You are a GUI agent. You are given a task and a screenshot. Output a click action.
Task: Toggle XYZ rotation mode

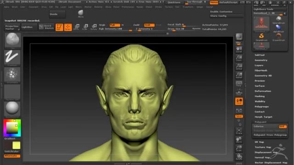tap(239, 116)
